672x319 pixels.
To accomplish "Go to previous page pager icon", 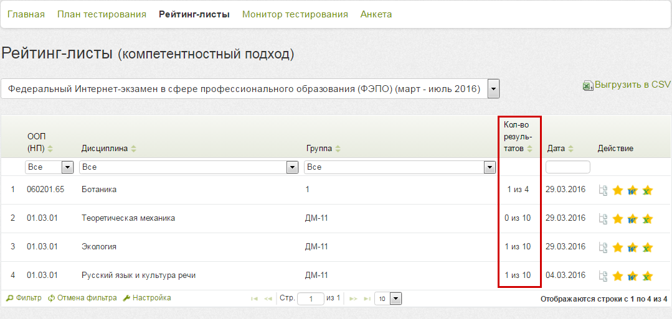I will (268, 298).
